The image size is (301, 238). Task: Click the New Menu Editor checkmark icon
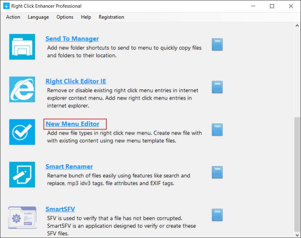(22, 132)
